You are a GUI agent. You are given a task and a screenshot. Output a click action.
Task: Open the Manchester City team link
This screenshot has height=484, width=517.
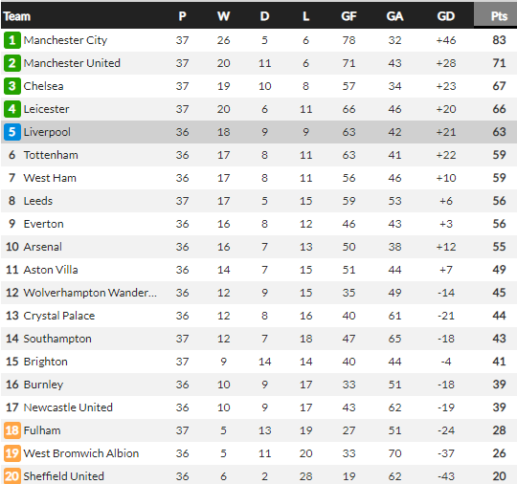65,40
